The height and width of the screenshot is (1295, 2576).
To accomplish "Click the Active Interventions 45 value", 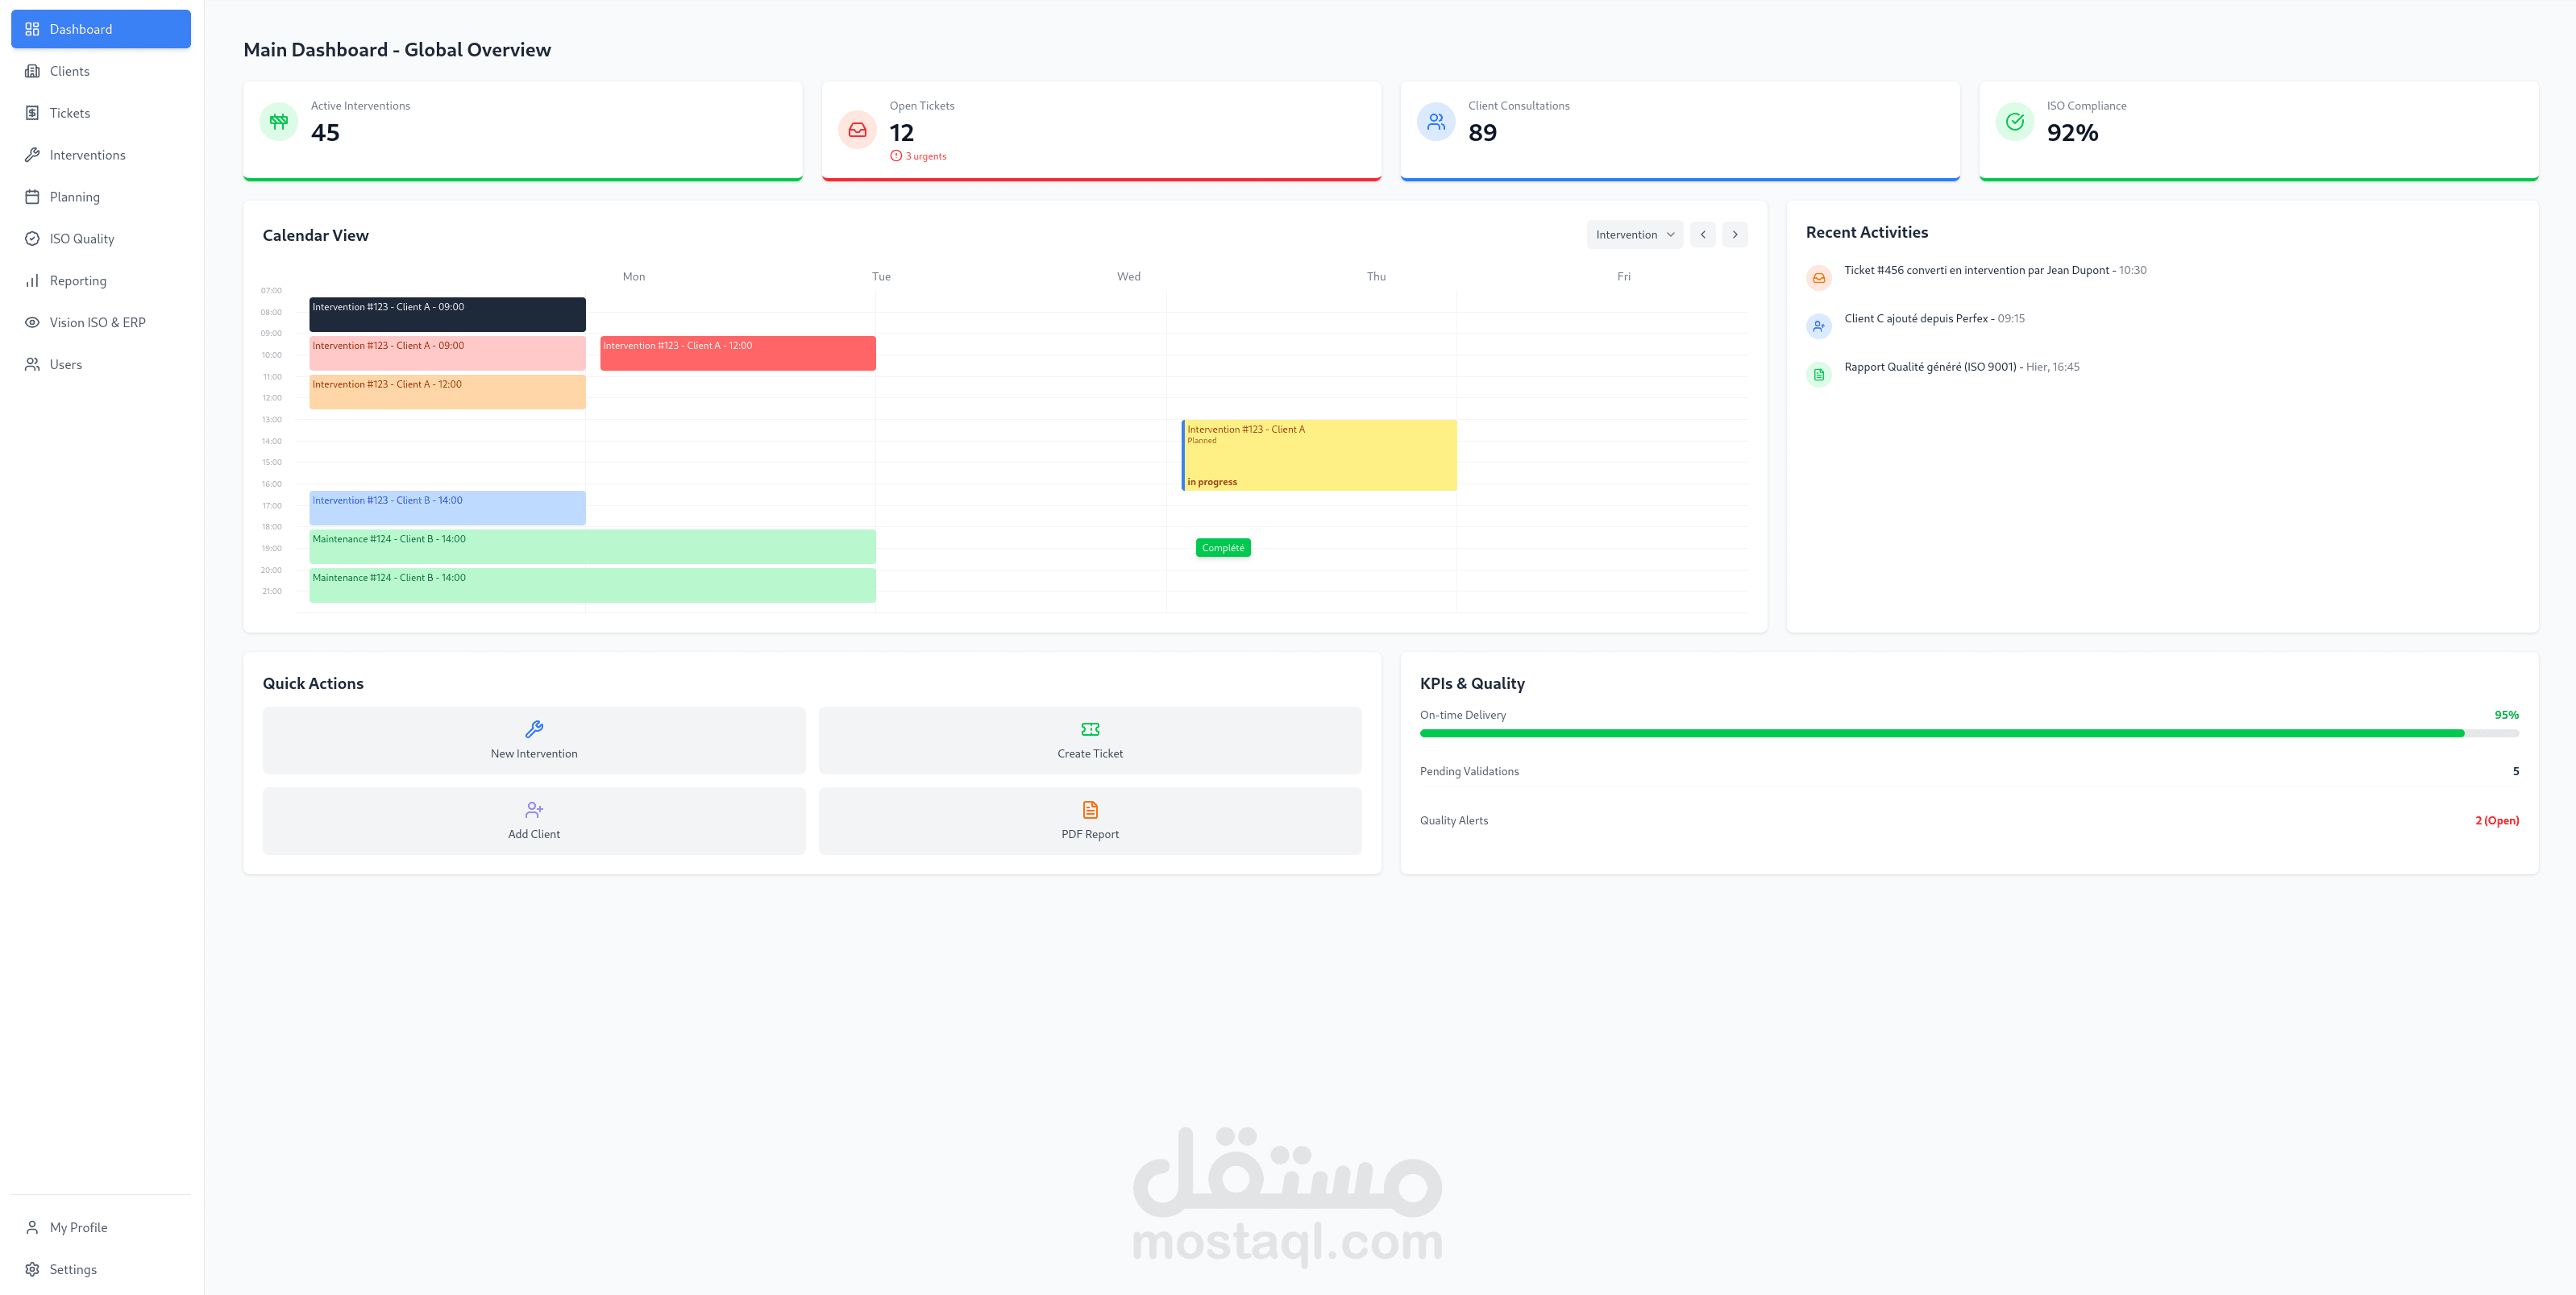I will pyautogui.click(x=325, y=133).
